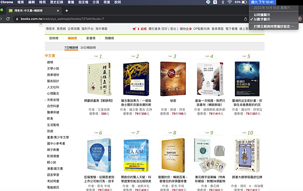Switch to the 暢銷榜 tab
This screenshot has height=191, width=303.
click(x=72, y=38)
